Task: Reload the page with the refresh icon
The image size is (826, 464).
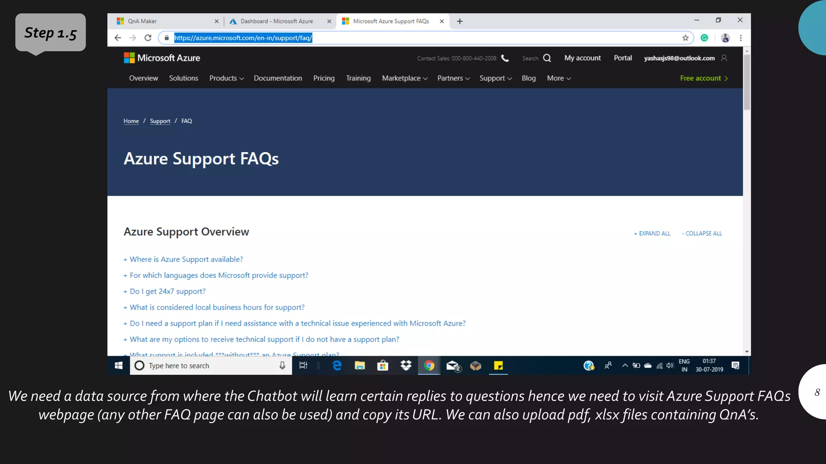Action: point(148,38)
